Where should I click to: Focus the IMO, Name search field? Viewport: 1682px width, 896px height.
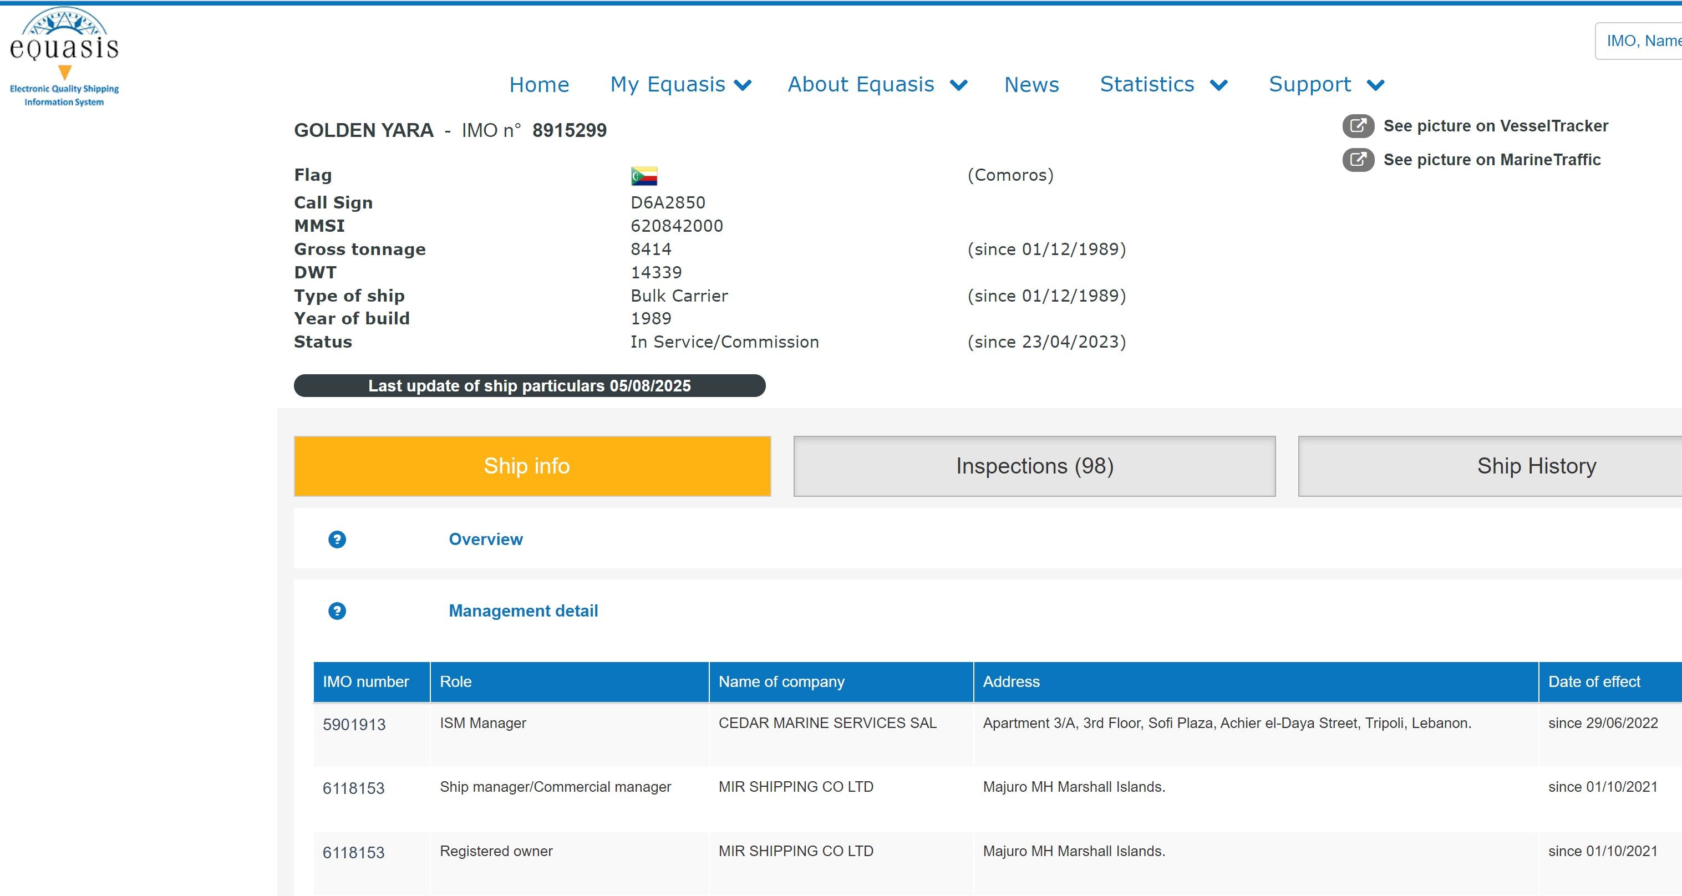[1638, 41]
